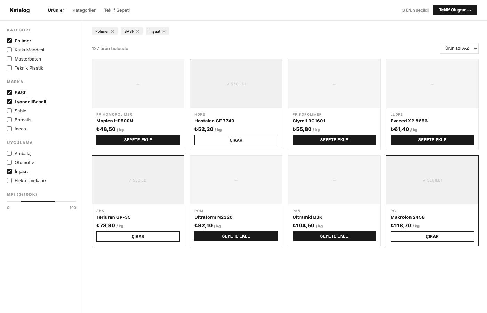Go to the Ürünler tab
This screenshot has width=487, height=313.
click(x=56, y=10)
